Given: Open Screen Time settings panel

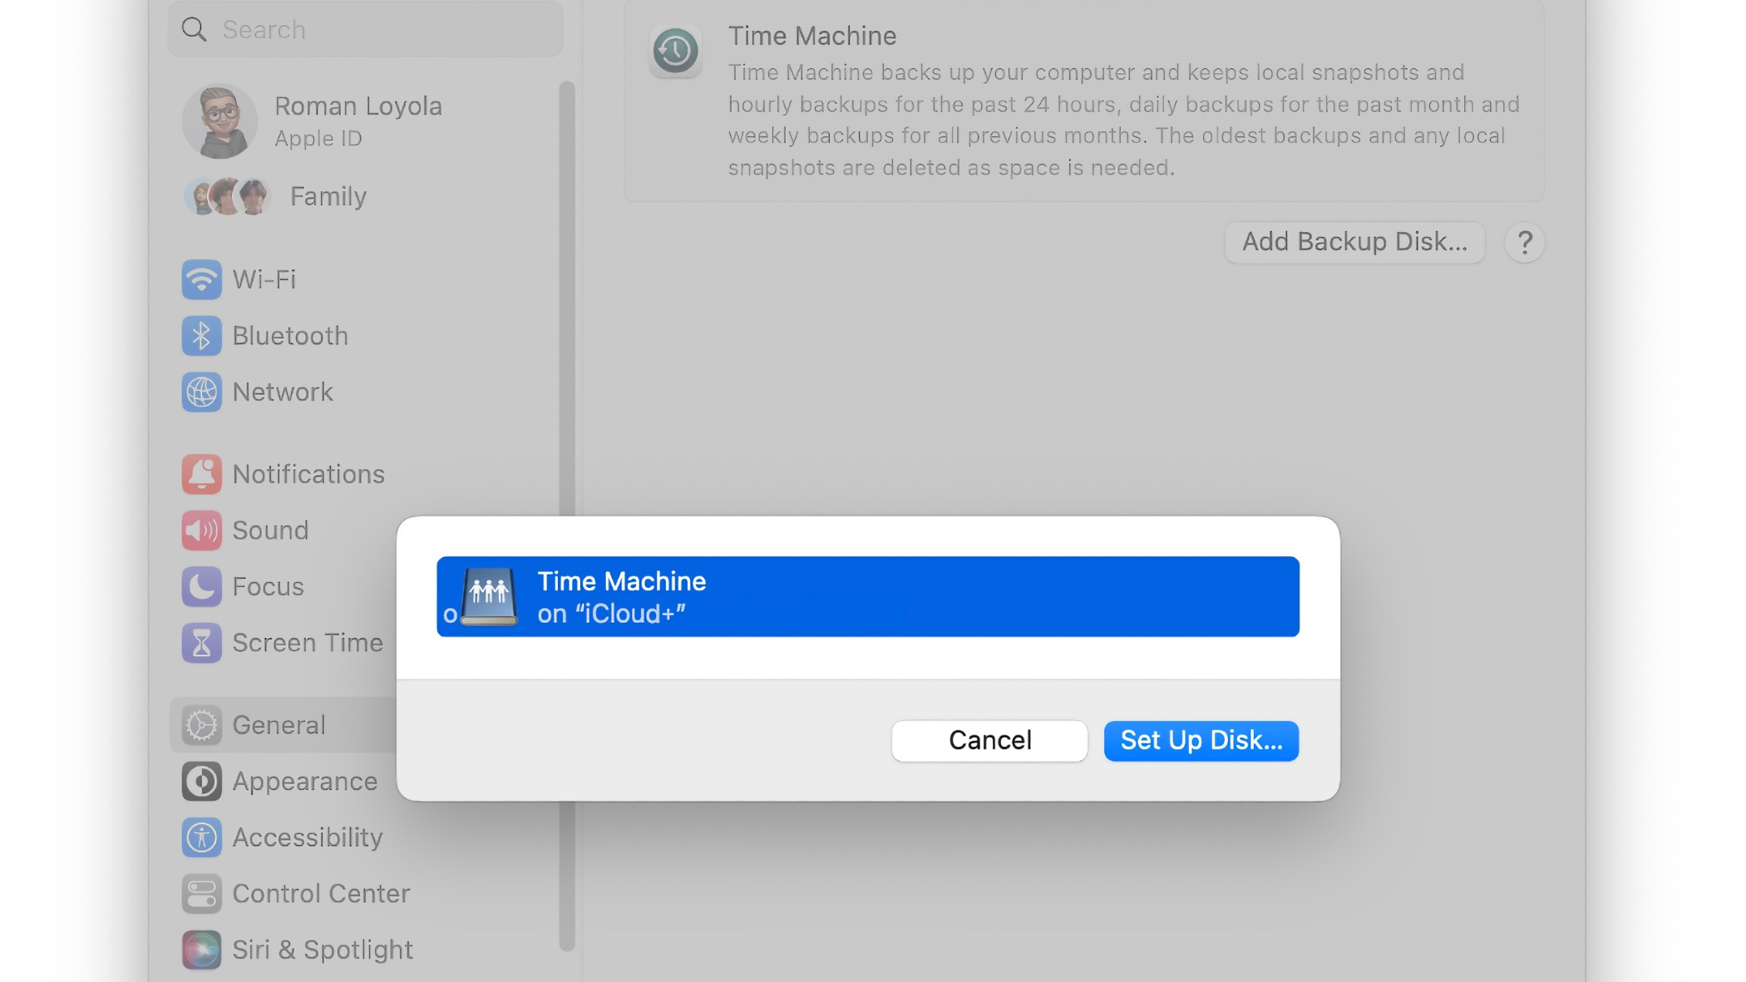Looking at the screenshot, I should [x=304, y=641].
